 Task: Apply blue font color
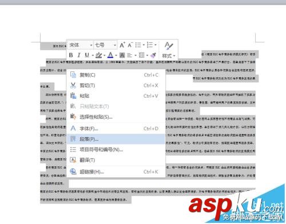tap(110, 55)
